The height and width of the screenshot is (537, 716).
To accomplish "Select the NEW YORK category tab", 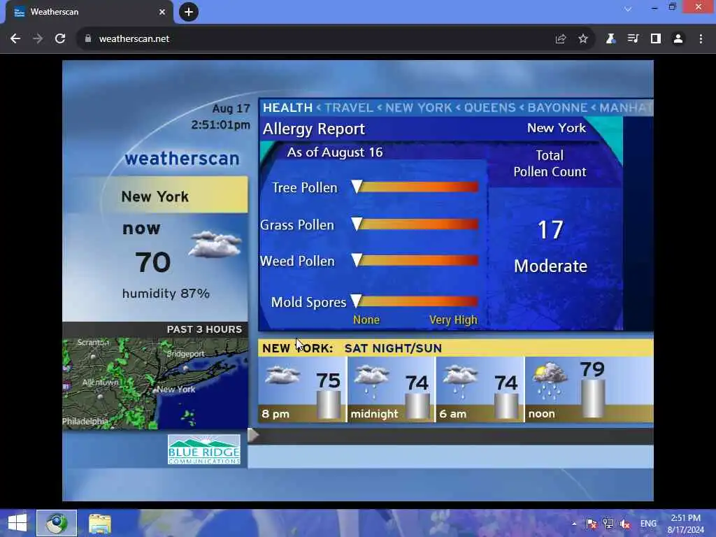I will (418, 108).
